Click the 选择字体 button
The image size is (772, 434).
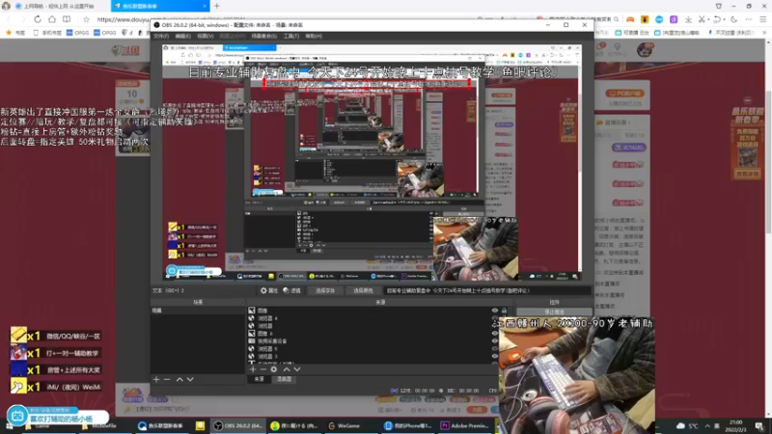[325, 291]
